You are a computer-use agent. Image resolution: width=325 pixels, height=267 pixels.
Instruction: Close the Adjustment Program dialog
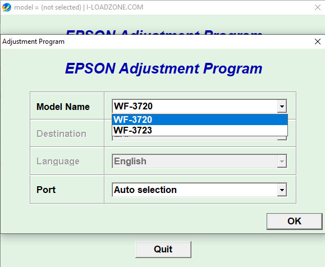[x=318, y=42]
